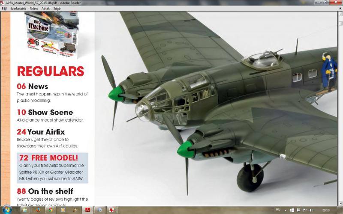343x214 pixels.
Task: Launch Google Chrome from the taskbar
Action: point(51,210)
